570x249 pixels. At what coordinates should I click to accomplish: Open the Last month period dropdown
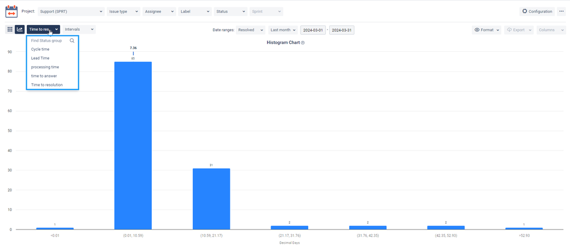283,30
